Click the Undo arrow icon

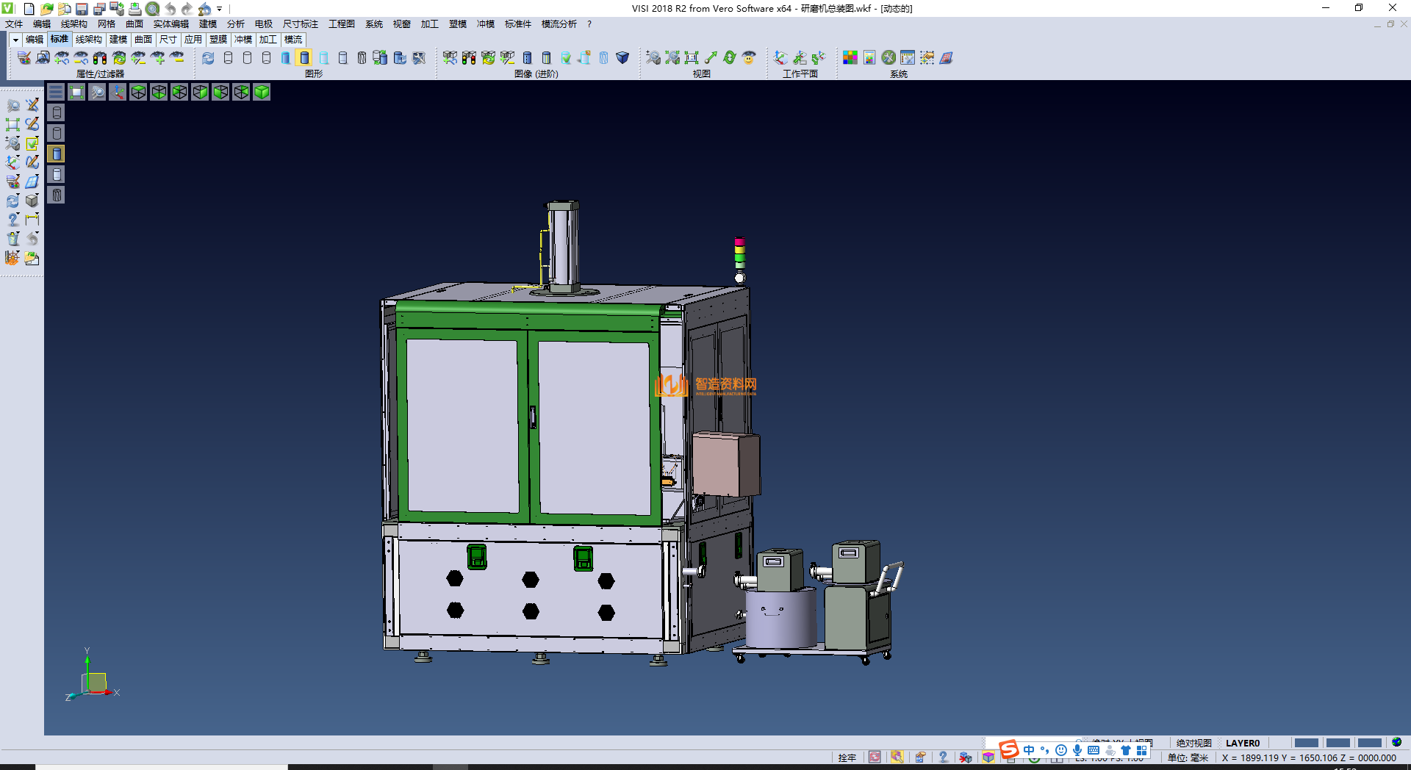(x=170, y=9)
